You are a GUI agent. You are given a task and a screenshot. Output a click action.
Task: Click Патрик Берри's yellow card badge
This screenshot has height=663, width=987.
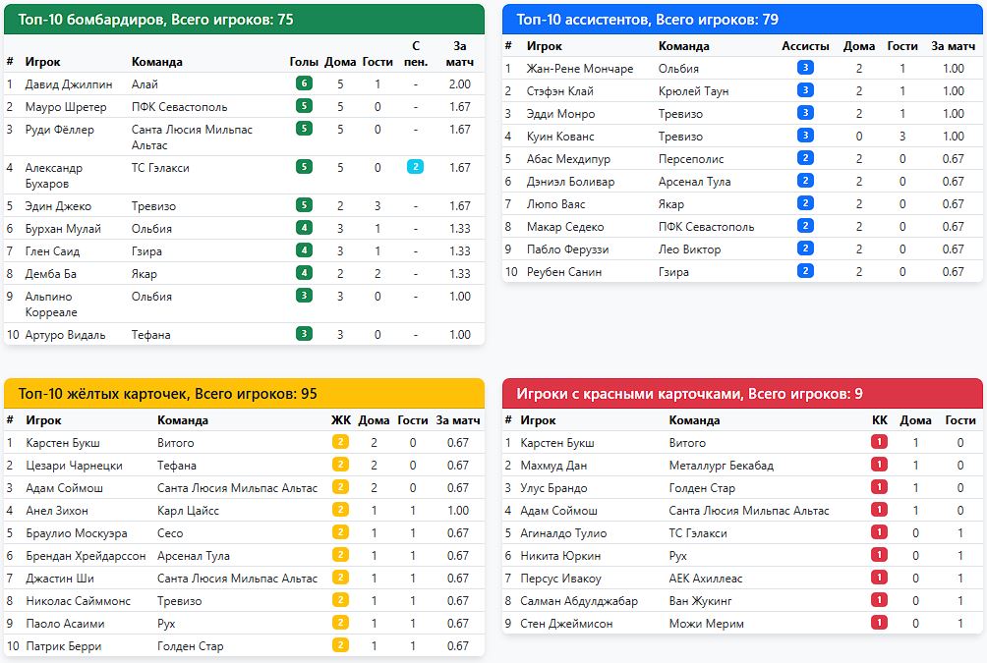click(340, 645)
